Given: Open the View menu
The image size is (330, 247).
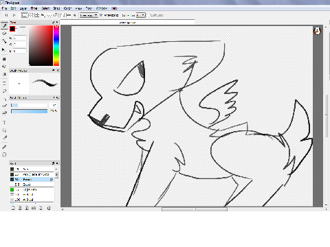Looking at the screenshot, I should [78, 8].
